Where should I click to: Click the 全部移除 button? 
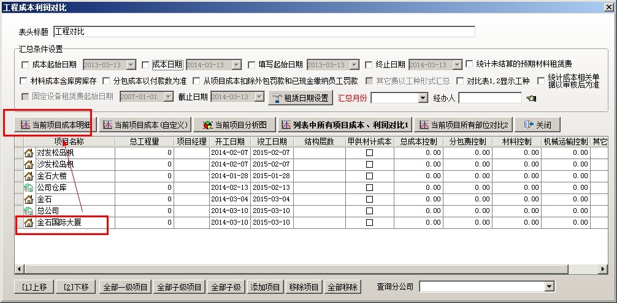pos(343,286)
